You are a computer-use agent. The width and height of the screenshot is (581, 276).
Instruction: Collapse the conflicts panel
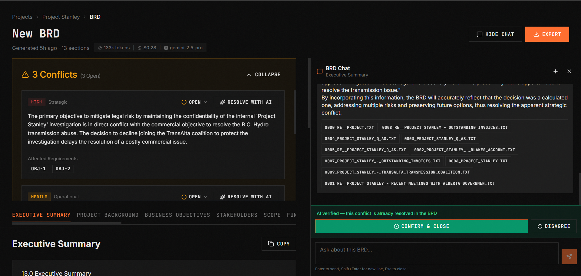pos(264,74)
